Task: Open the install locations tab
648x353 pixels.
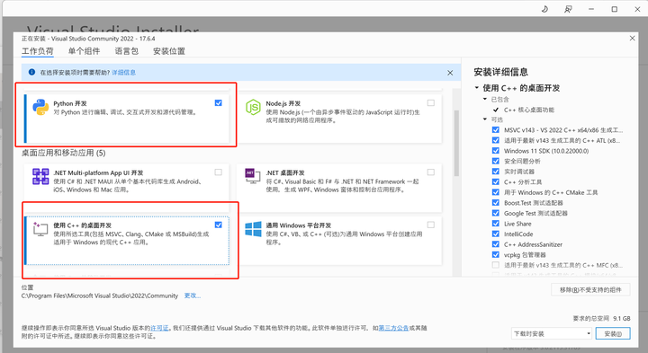Action: [x=169, y=51]
